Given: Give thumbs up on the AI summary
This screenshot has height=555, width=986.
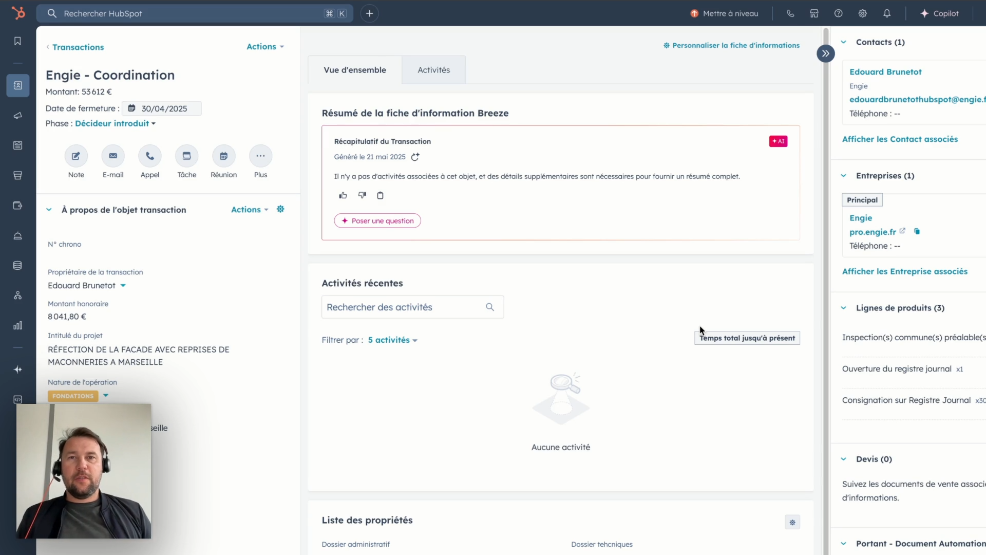Looking at the screenshot, I should tap(343, 195).
